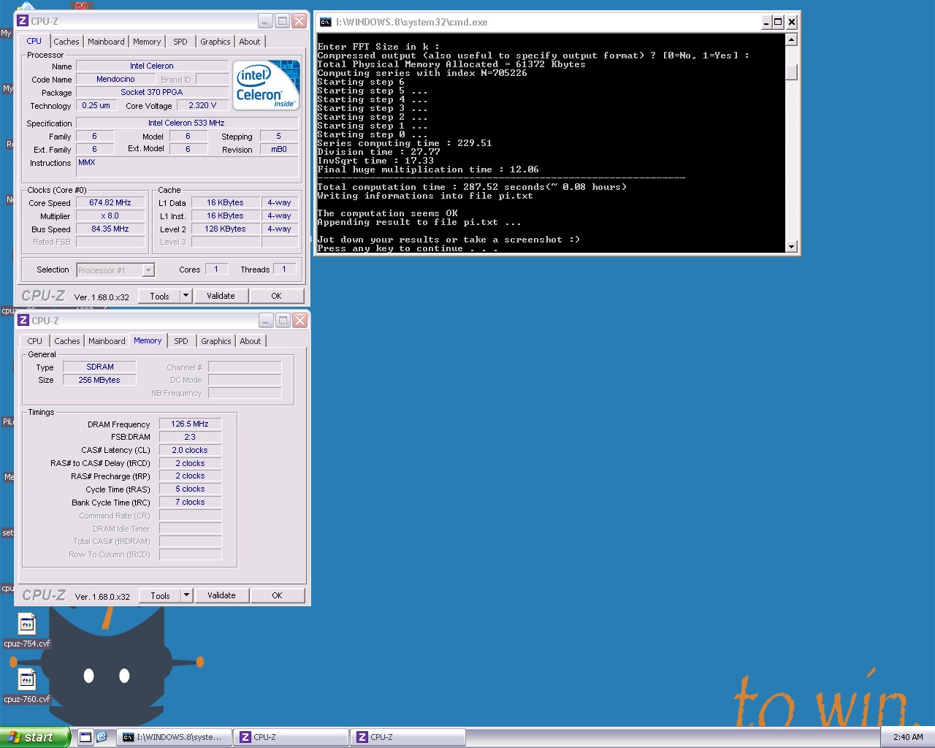Click OK in CPU-Z Memory window
This screenshot has height=748, width=935.
[277, 595]
